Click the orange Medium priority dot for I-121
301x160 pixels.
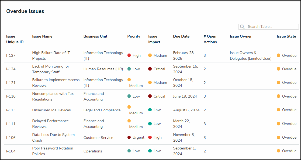[x=129, y=80]
